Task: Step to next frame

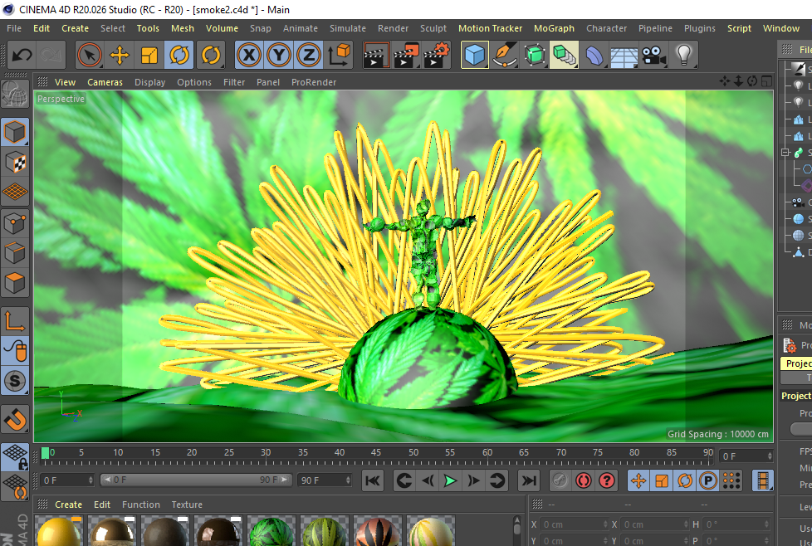Action: (473, 480)
